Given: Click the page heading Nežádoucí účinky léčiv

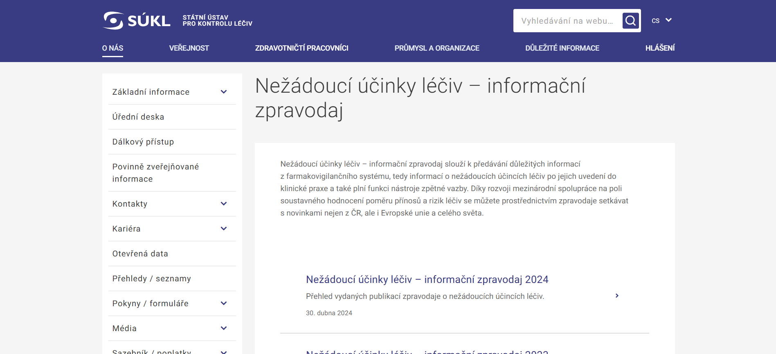Looking at the screenshot, I should pos(420,98).
